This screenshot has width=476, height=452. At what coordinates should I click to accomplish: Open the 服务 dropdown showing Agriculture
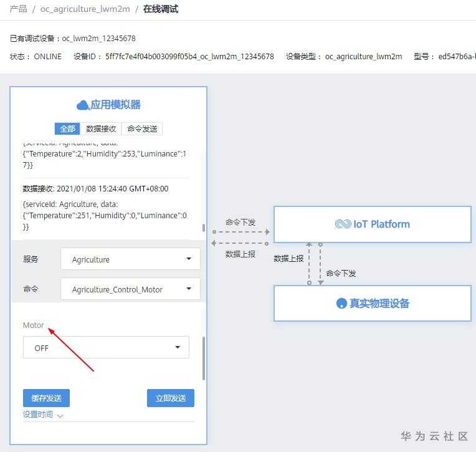click(130, 259)
